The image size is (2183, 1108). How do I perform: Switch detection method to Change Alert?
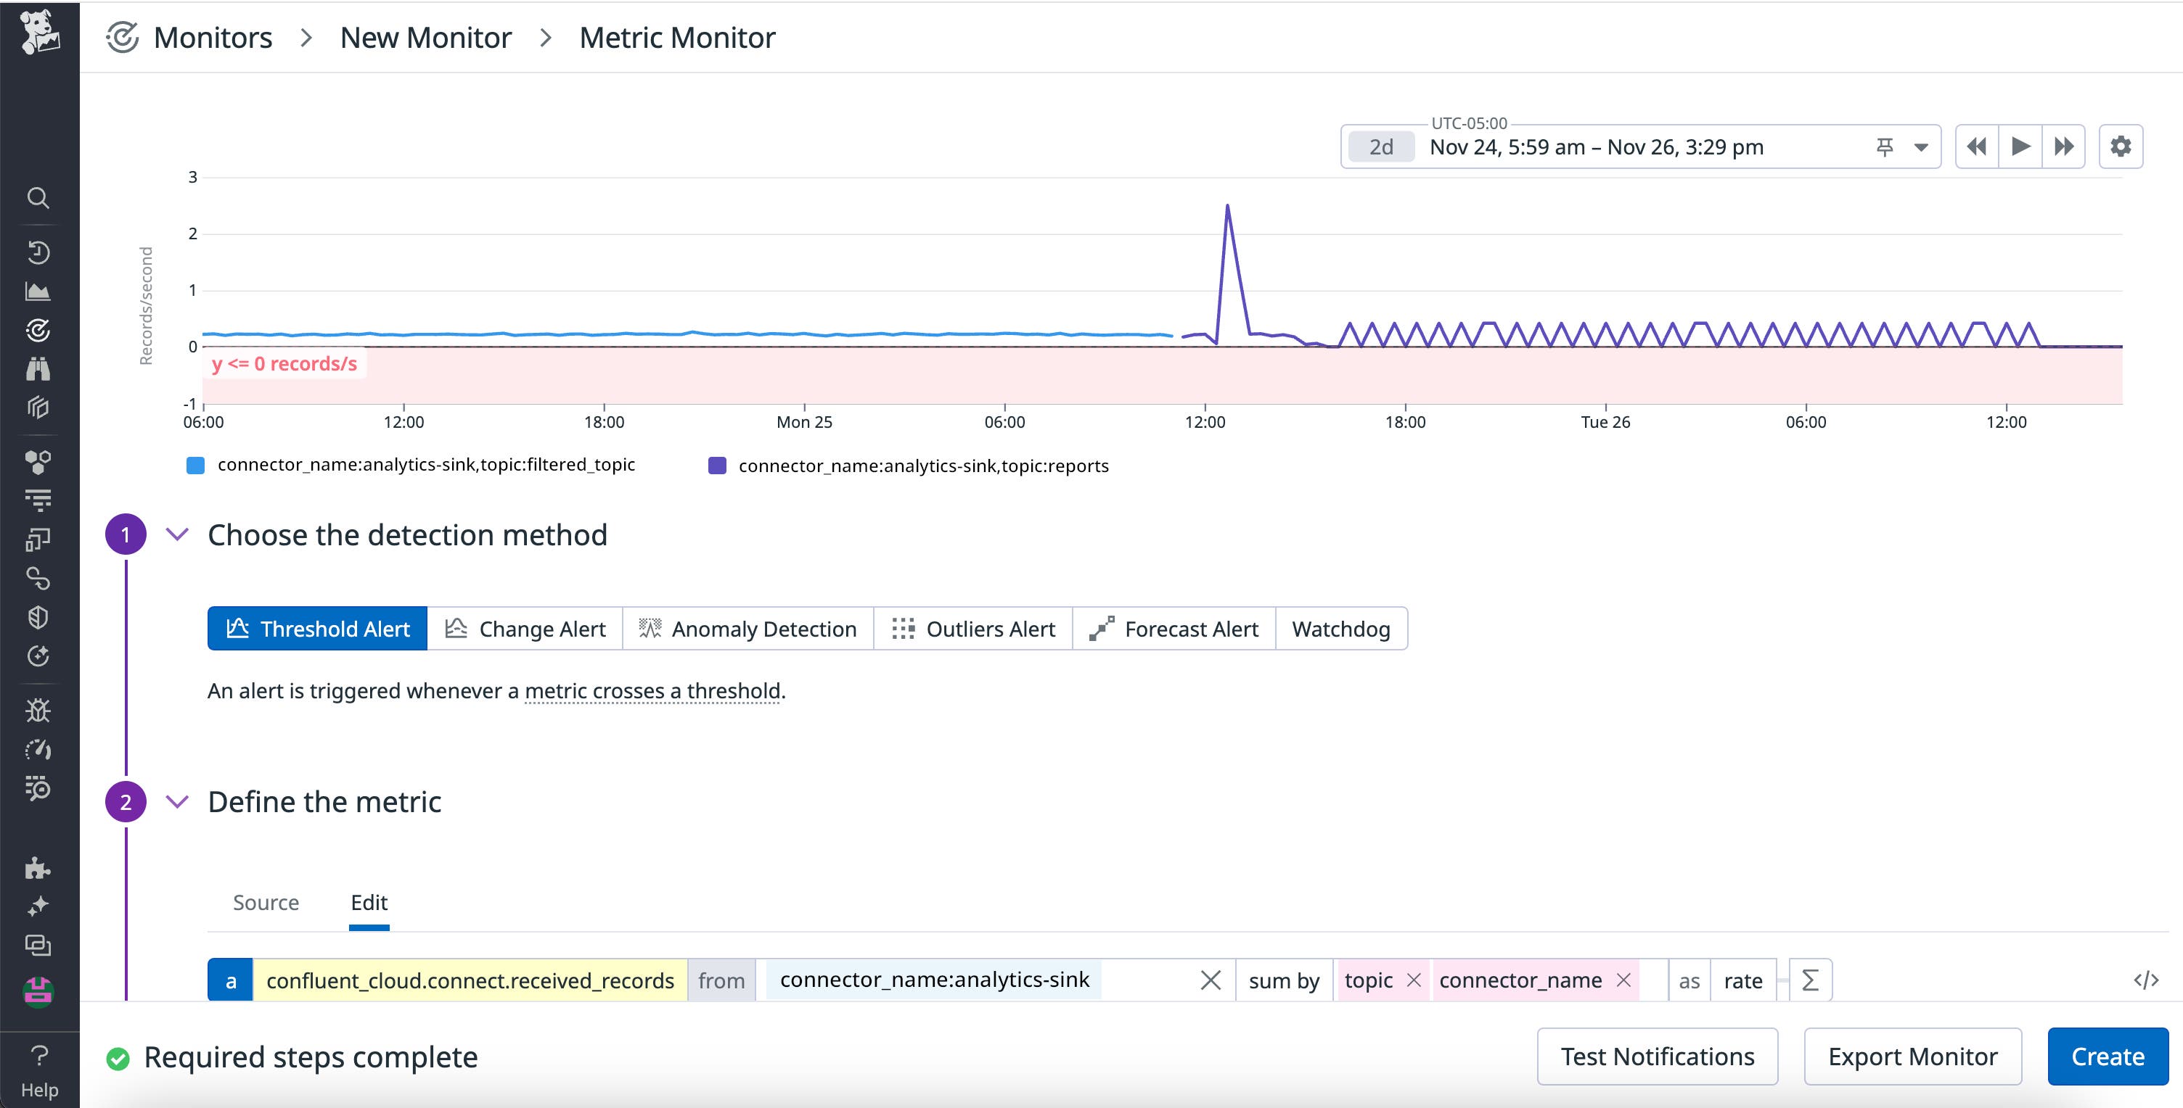[525, 628]
